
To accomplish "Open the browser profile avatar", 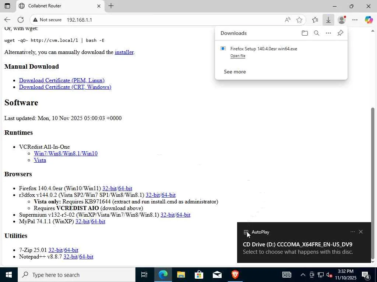I will [342, 20].
